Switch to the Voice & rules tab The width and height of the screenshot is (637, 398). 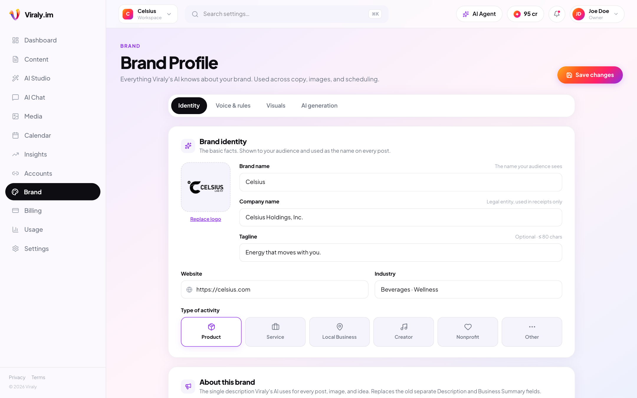233,106
